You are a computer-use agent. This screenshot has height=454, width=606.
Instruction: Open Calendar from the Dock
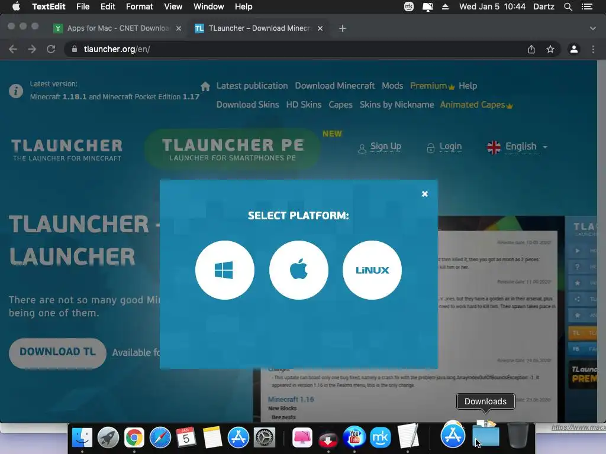click(186, 437)
